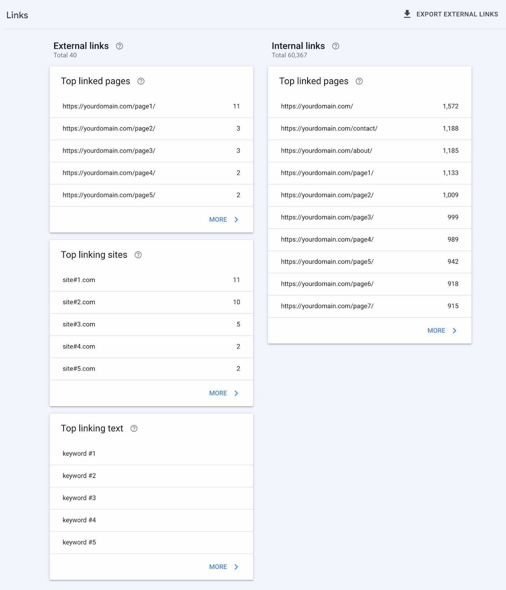Expand the Top linking text list via MORE
Viewport: 506px width, 590px height.
(218, 567)
